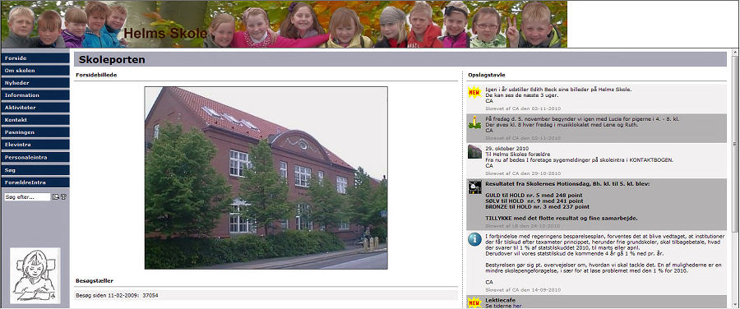Select Kontakt in the sidebar
Image resolution: width=740 pixels, height=309 pixels.
[x=35, y=120]
